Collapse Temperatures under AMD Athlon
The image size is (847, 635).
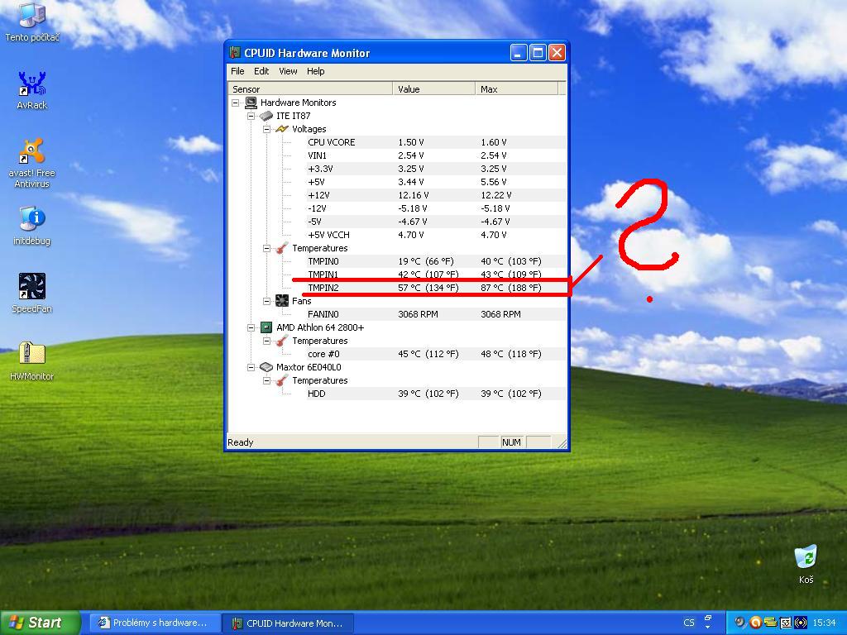tap(267, 341)
